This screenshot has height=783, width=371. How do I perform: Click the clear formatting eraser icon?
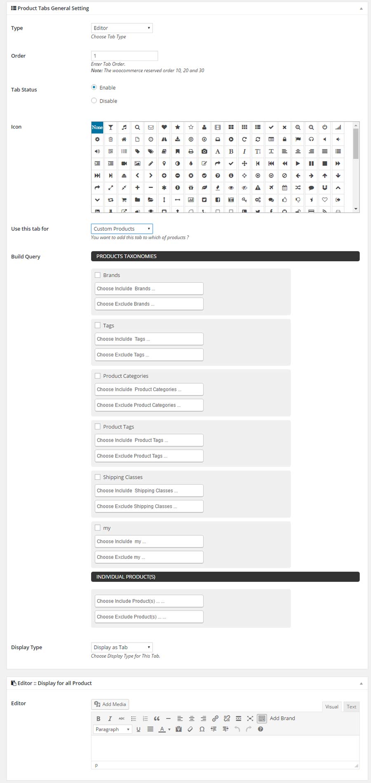pos(190,729)
